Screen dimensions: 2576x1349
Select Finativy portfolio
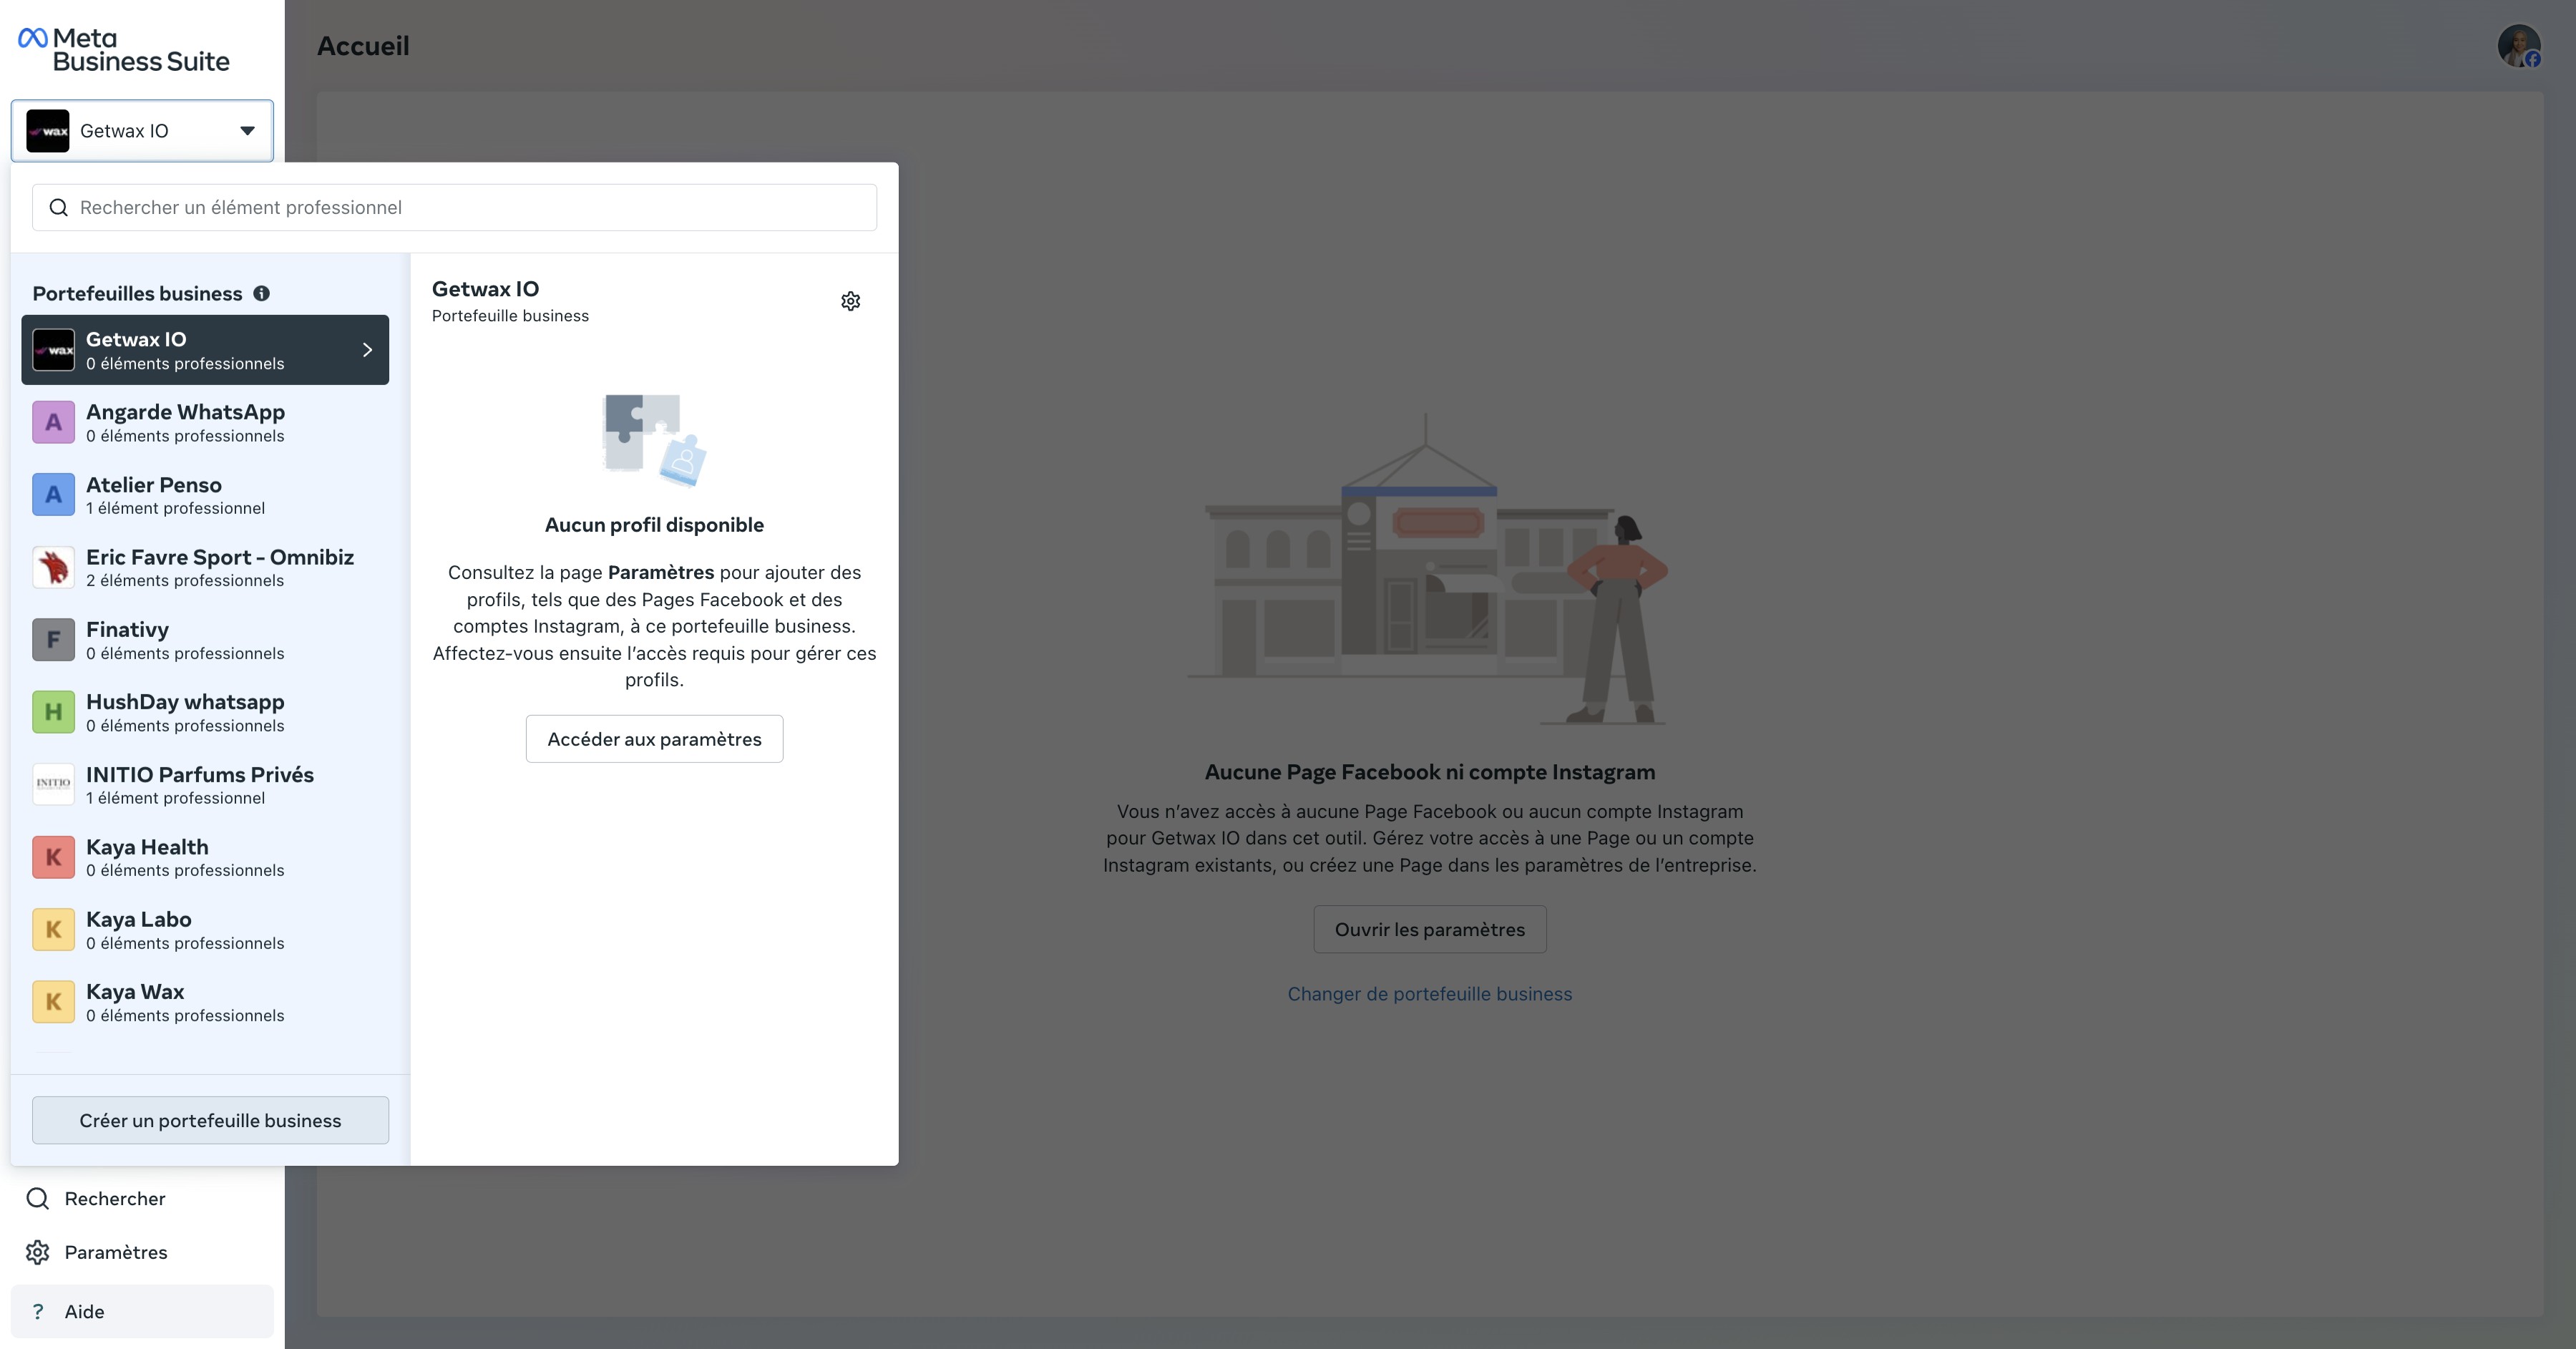tap(205, 640)
